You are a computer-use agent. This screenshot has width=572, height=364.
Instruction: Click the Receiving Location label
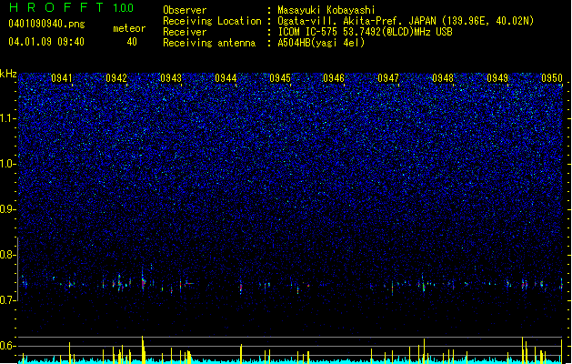[x=212, y=21]
